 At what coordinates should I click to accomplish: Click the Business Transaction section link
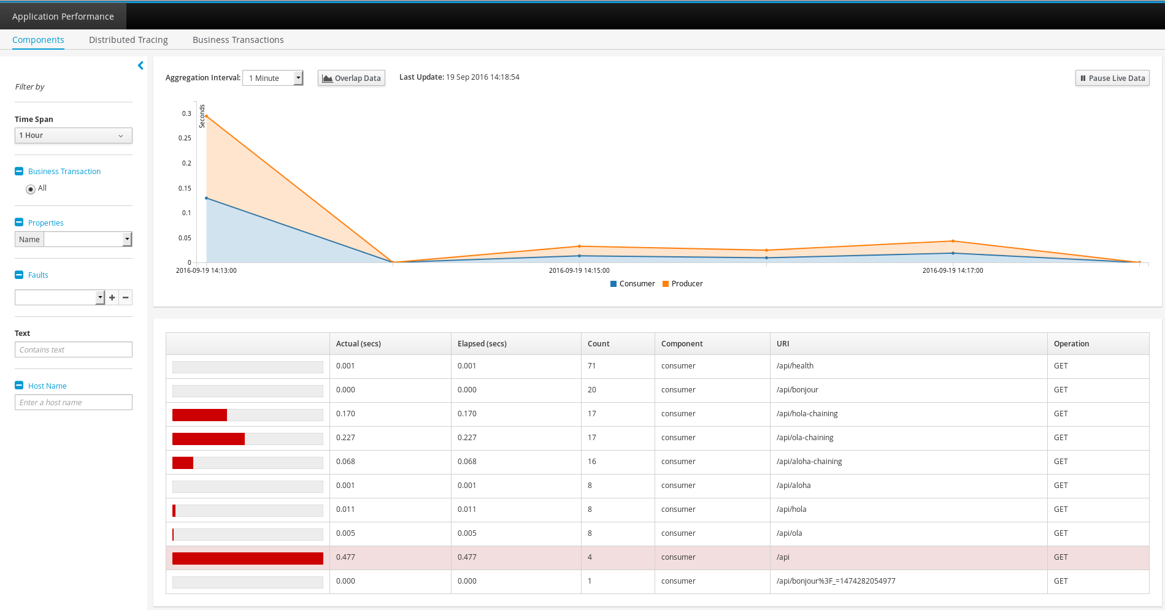(64, 172)
